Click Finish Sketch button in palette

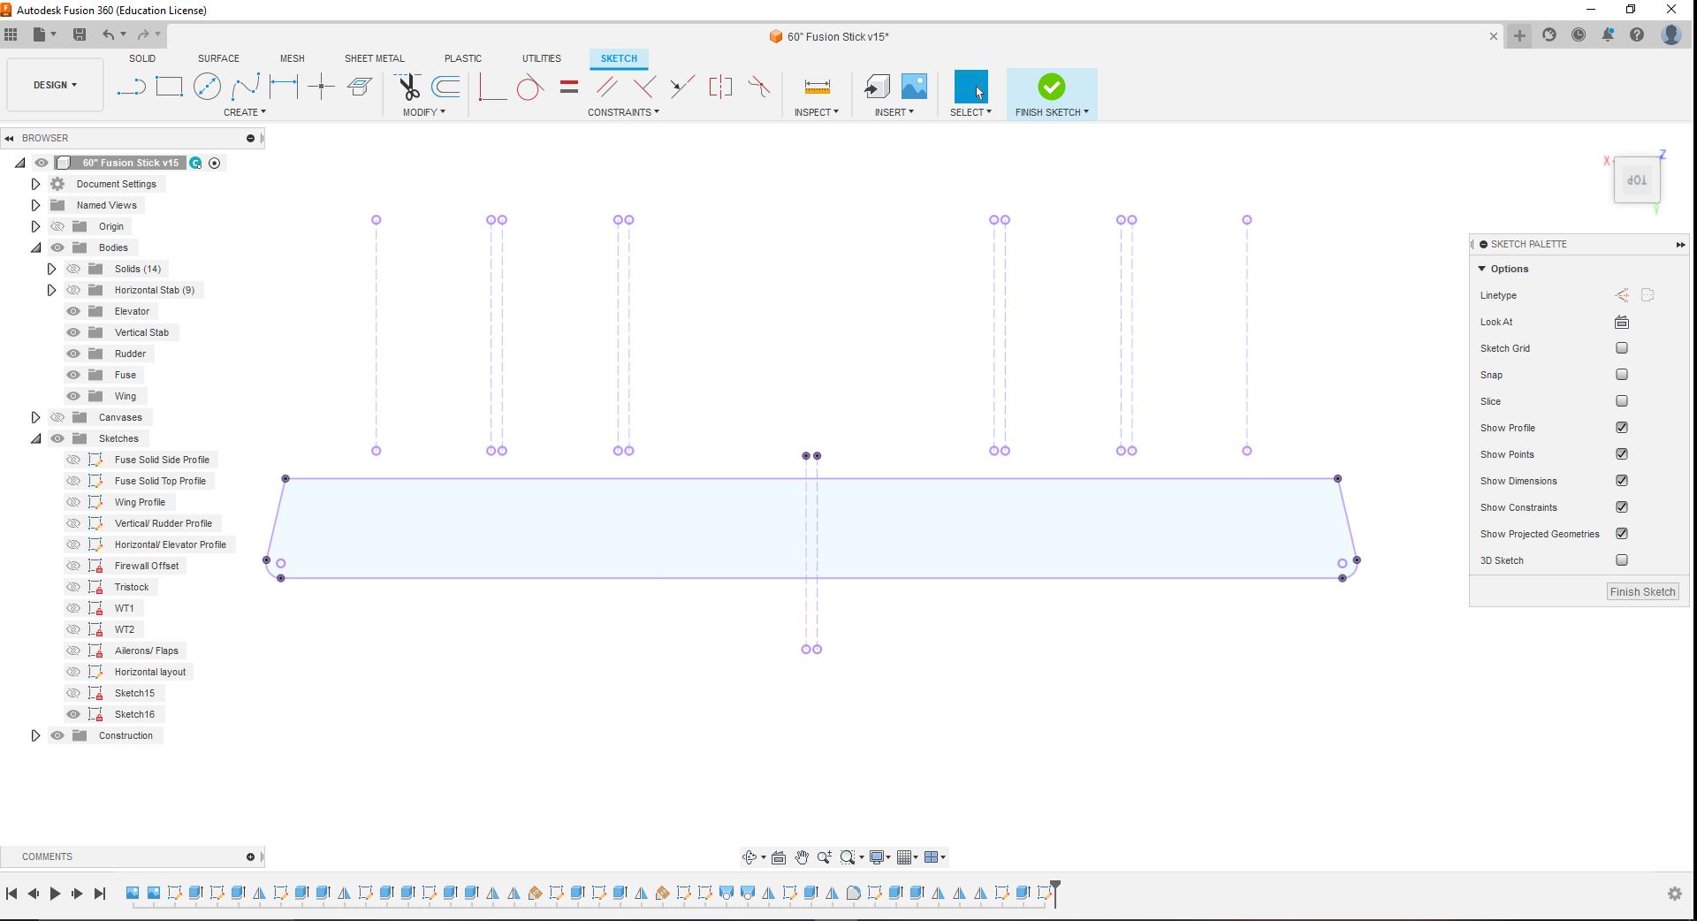coord(1642,592)
